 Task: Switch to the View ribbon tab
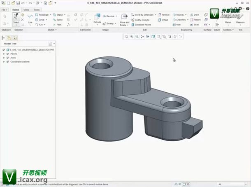(26, 9)
